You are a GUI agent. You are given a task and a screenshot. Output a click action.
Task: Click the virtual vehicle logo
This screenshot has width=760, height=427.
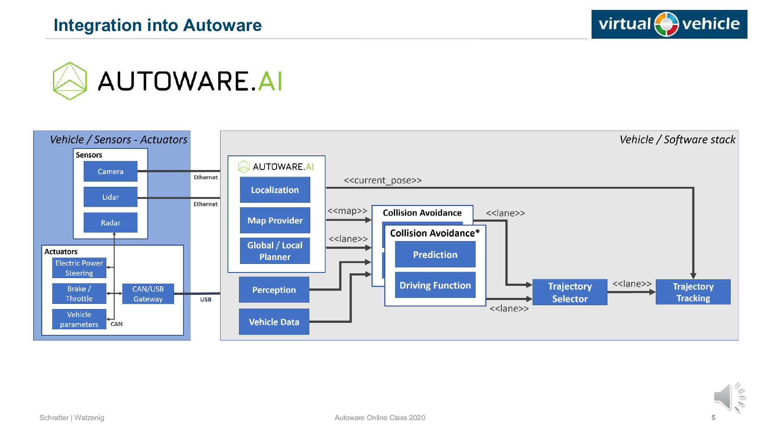tap(669, 24)
